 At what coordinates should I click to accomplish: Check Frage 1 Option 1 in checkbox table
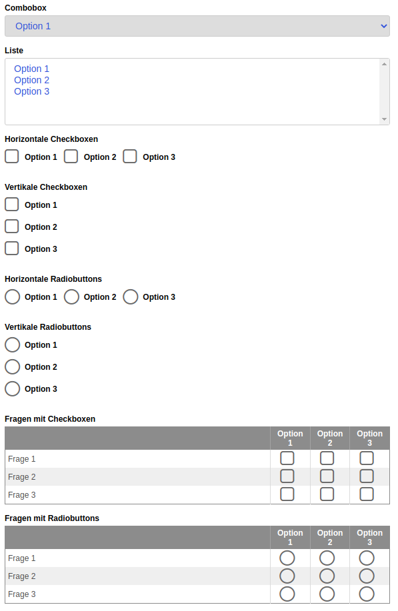[x=287, y=458]
